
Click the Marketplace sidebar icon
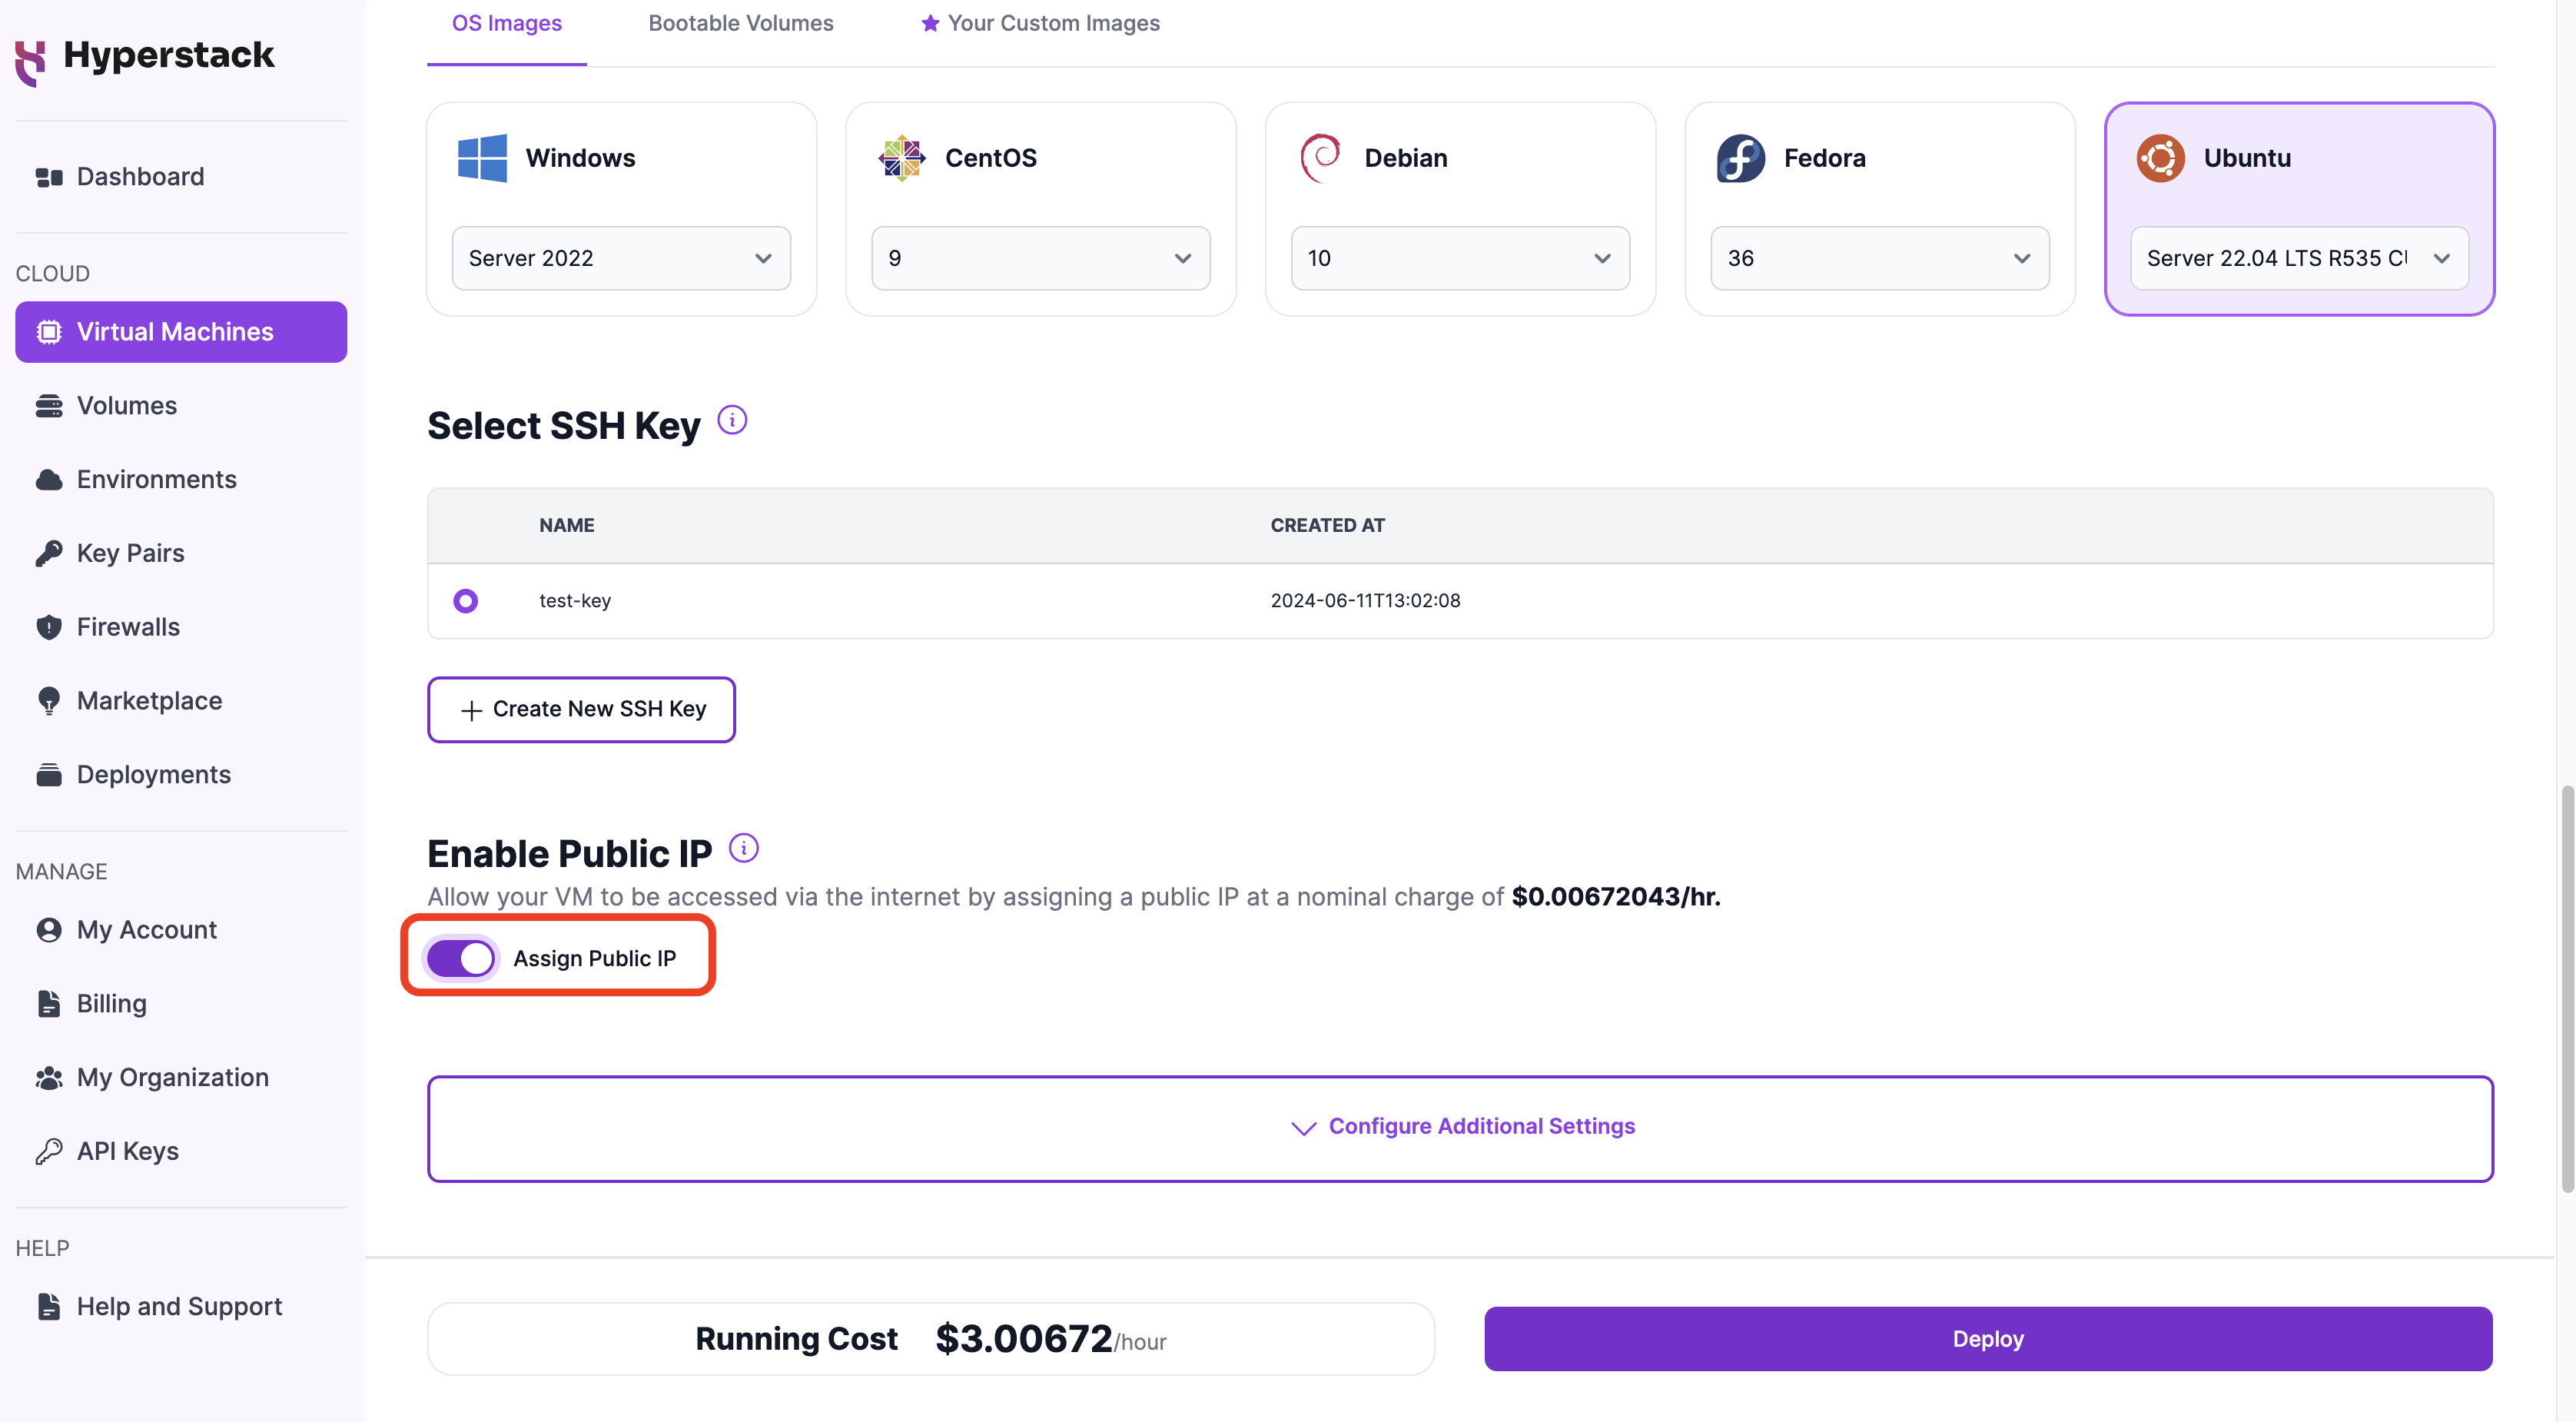click(47, 699)
